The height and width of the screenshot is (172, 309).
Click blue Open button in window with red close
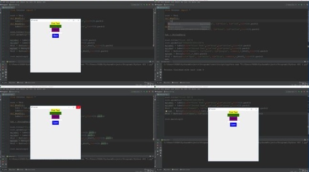[55, 123]
